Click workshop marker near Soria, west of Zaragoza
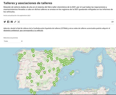Image resolution: width=116 pixels, height=95 pixels. click(x=48, y=61)
